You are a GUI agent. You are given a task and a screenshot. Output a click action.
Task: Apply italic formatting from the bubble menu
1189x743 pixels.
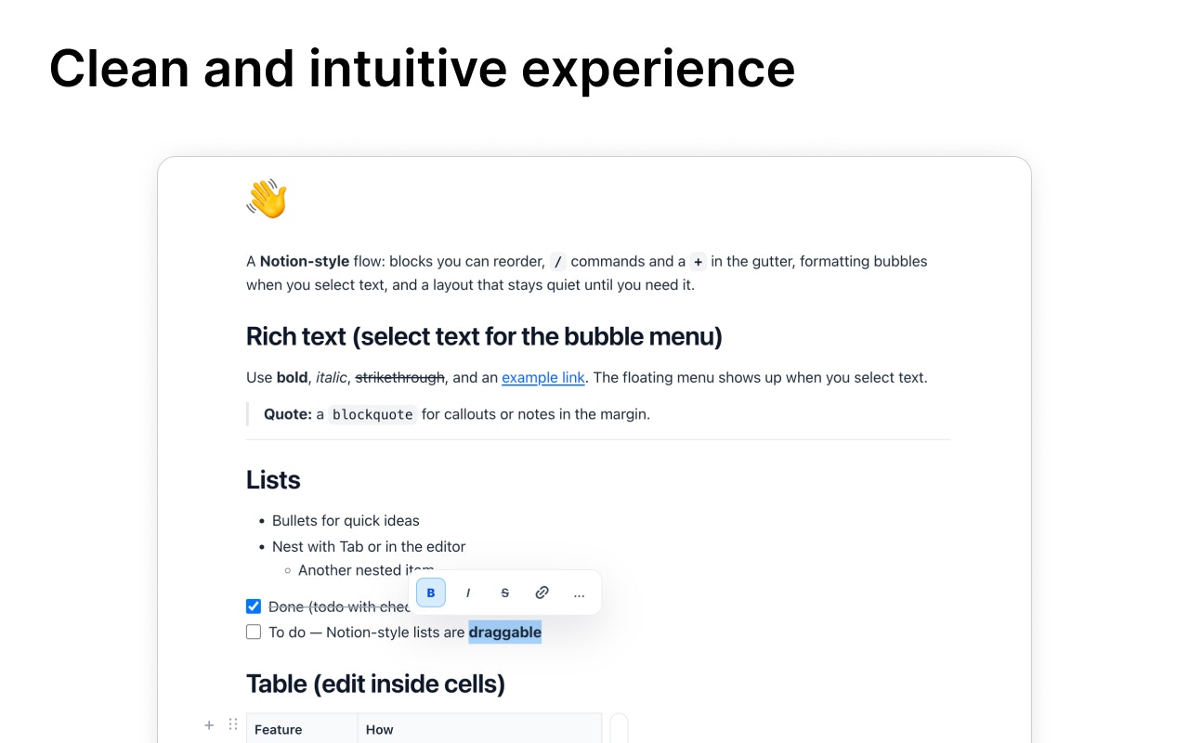(x=468, y=593)
